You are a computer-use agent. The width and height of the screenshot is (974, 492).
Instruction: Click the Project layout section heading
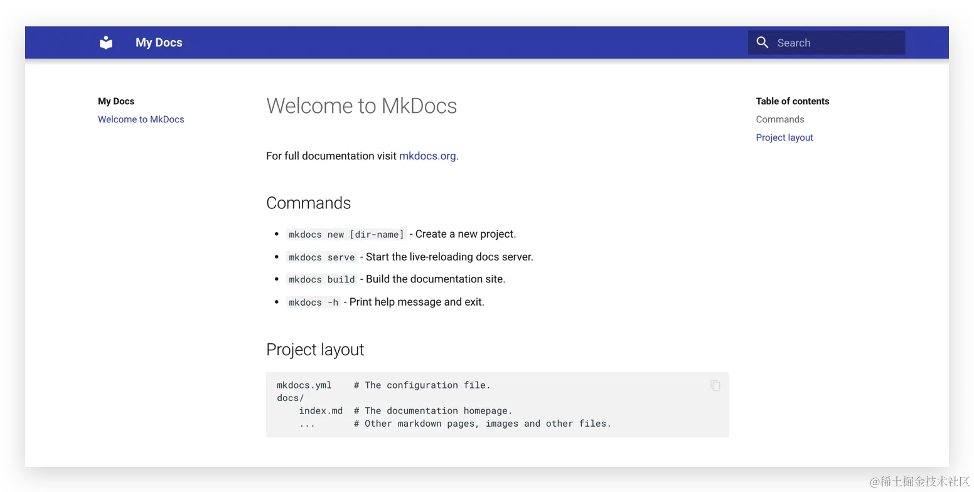pos(315,350)
